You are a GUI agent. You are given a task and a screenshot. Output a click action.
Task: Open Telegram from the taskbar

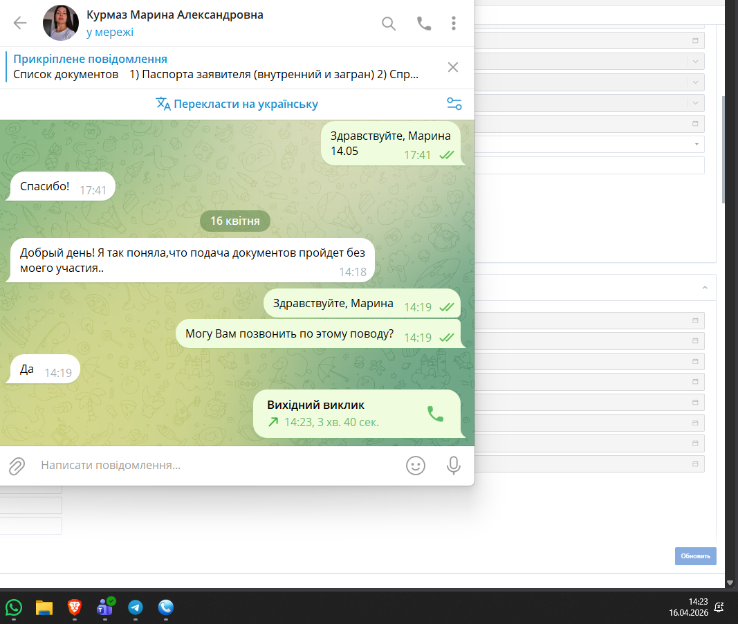(x=136, y=607)
